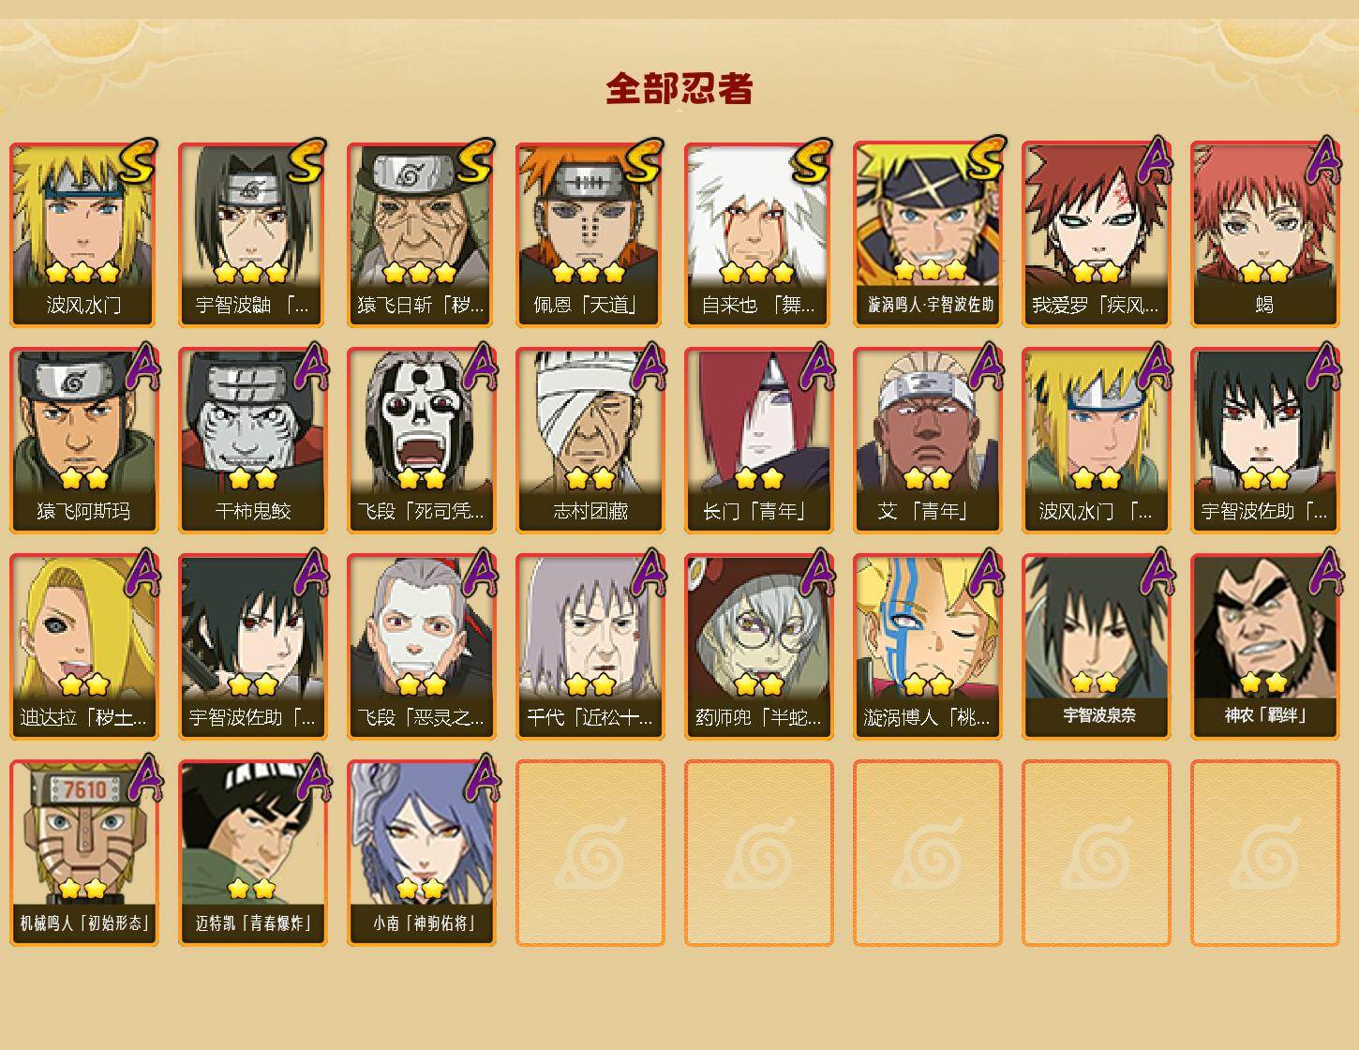
Task: Open the 机械鸣人「初始形态」 card
Action: 84,853
